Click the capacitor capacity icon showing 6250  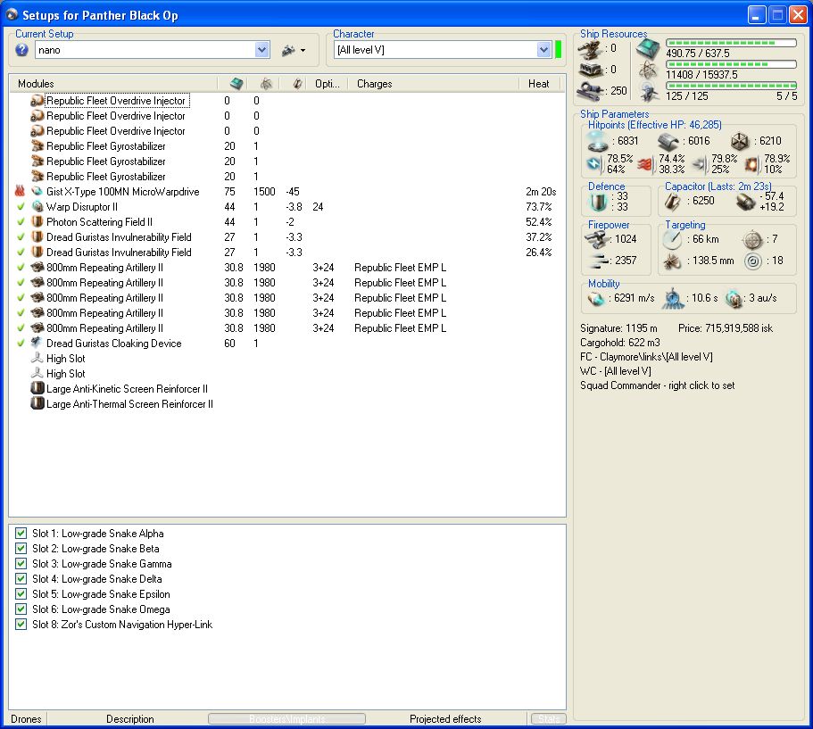673,202
